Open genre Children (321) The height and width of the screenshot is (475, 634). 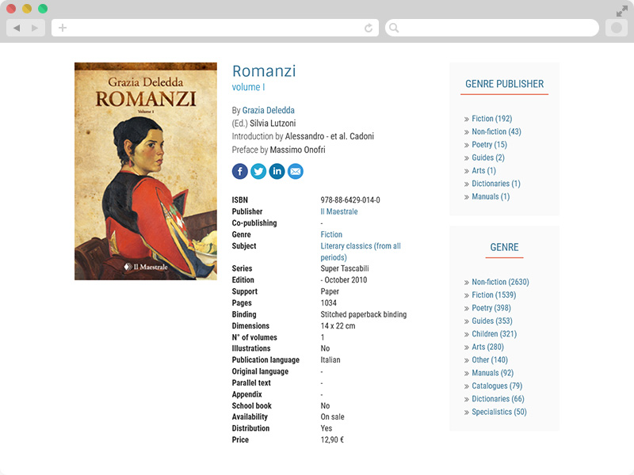point(494,334)
